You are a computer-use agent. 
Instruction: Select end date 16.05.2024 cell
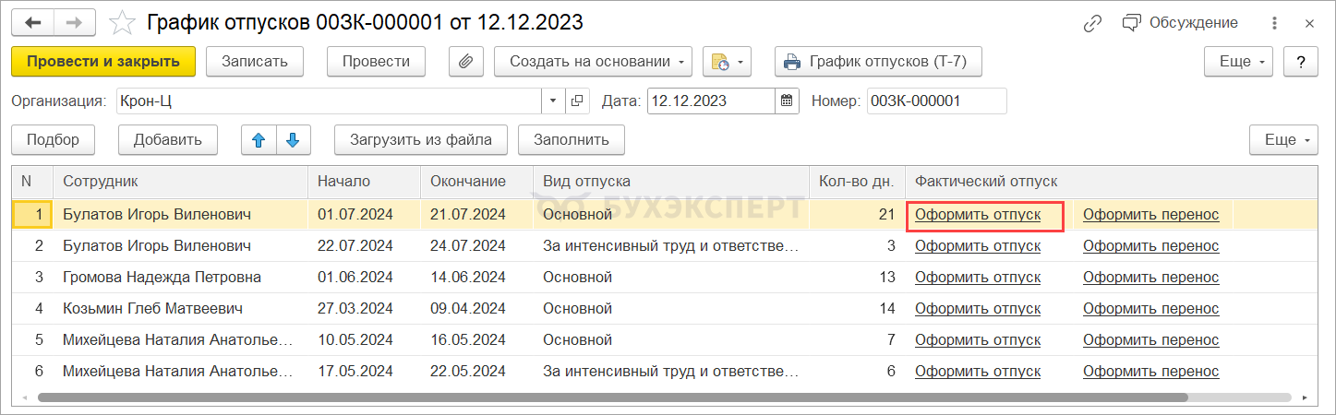[x=476, y=340]
